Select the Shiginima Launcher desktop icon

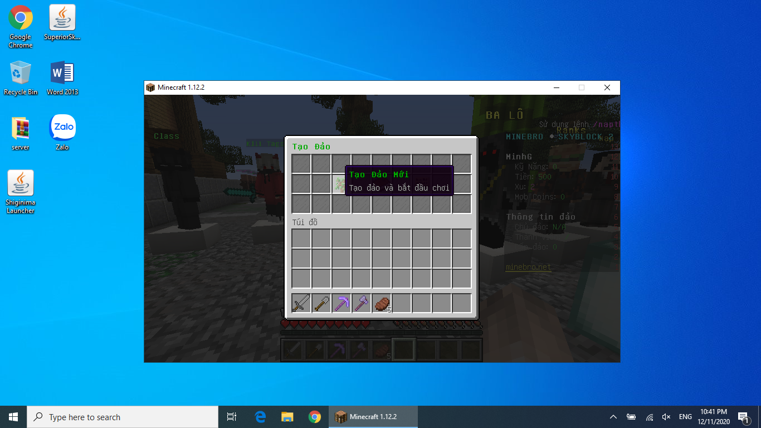pos(21,192)
